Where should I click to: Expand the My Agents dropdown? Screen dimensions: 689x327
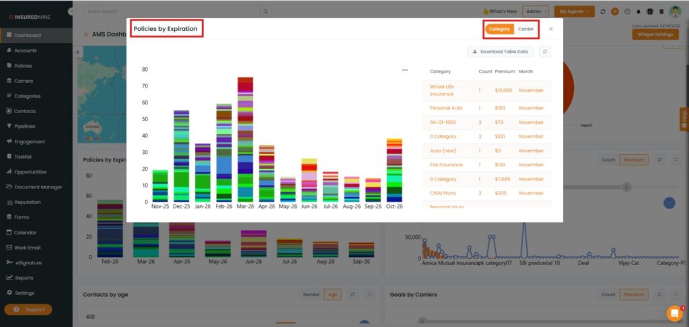(x=574, y=11)
